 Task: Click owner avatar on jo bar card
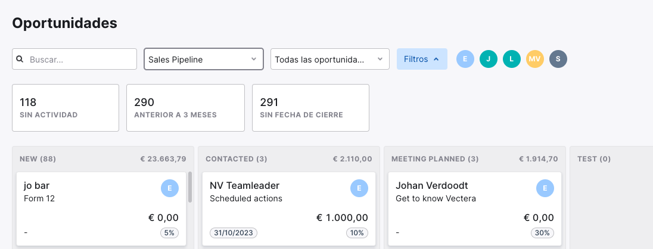click(170, 188)
